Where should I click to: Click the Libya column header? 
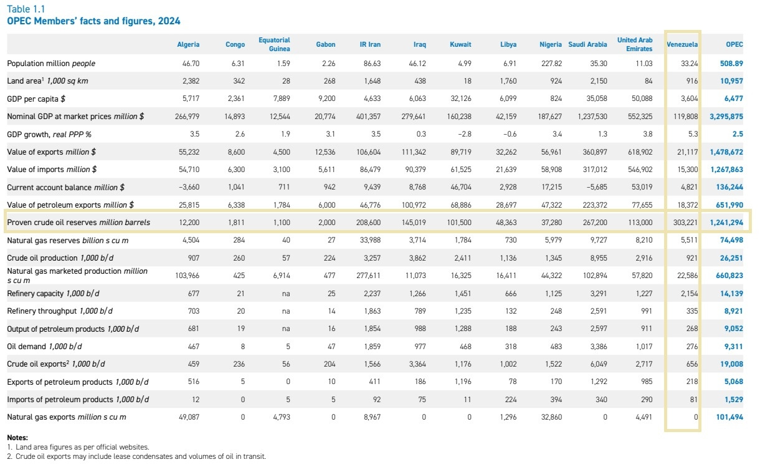tap(508, 44)
